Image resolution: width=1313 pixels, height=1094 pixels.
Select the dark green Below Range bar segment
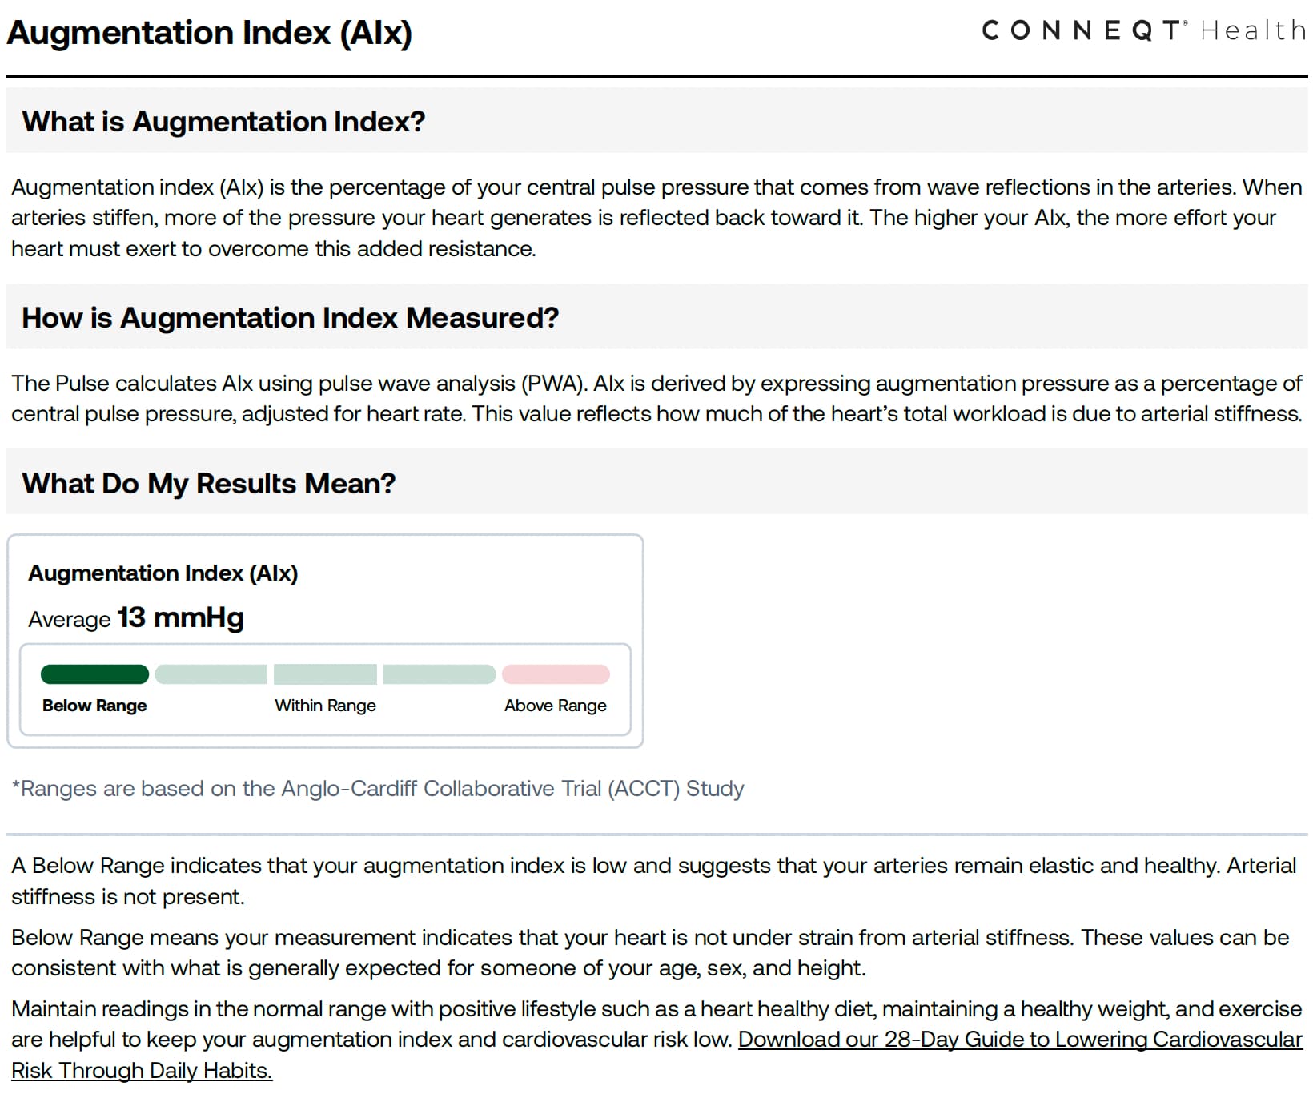click(94, 674)
